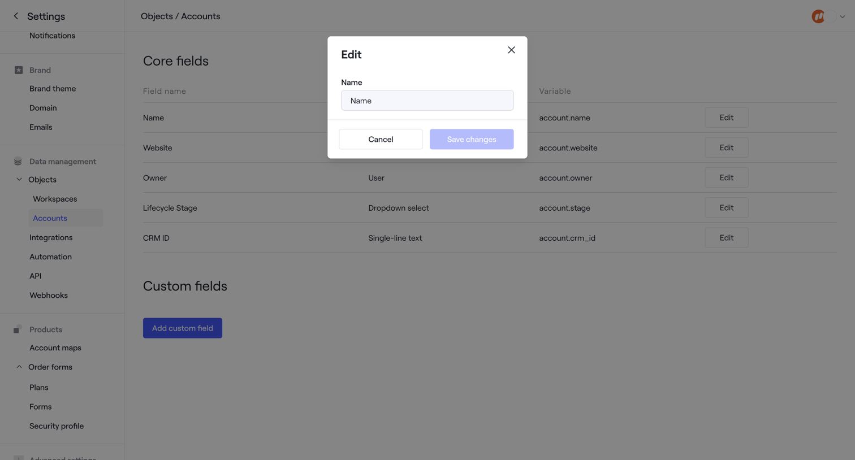Viewport: 855px width, 460px height.
Task: Open Account maps
Action: point(55,348)
